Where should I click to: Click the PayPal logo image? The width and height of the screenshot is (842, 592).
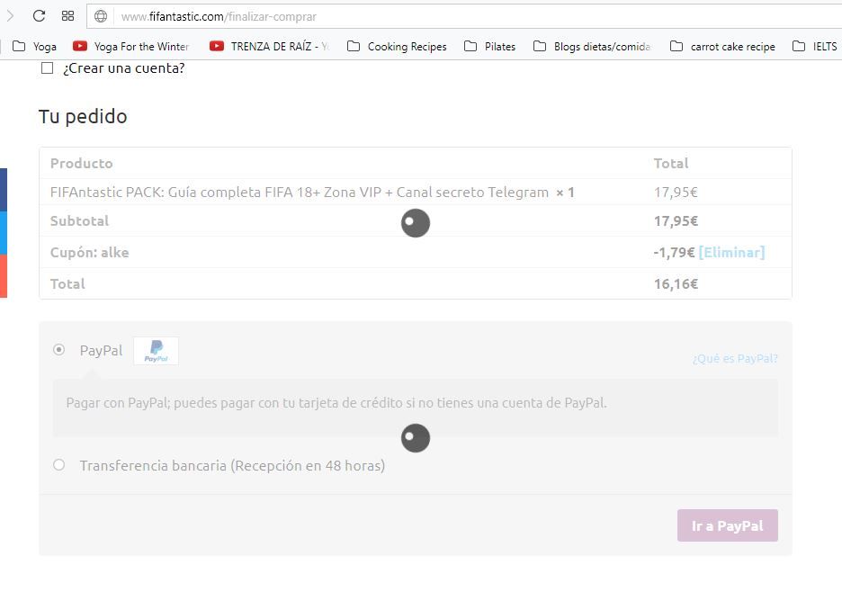click(157, 351)
